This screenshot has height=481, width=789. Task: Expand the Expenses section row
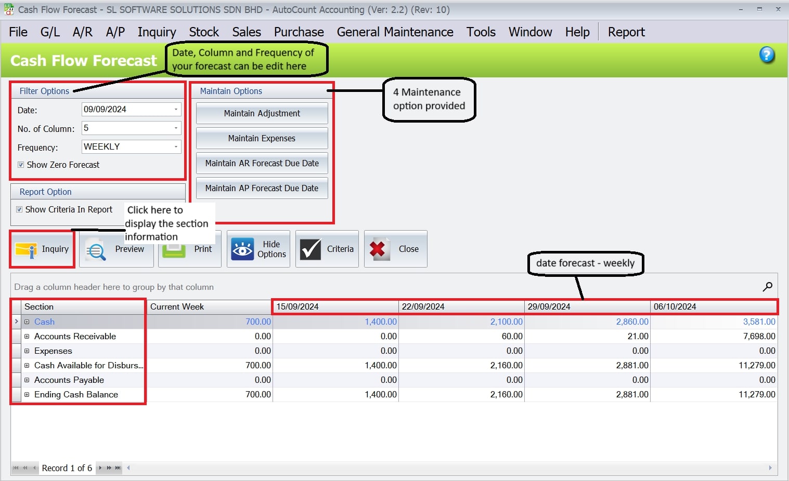(x=27, y=351)
